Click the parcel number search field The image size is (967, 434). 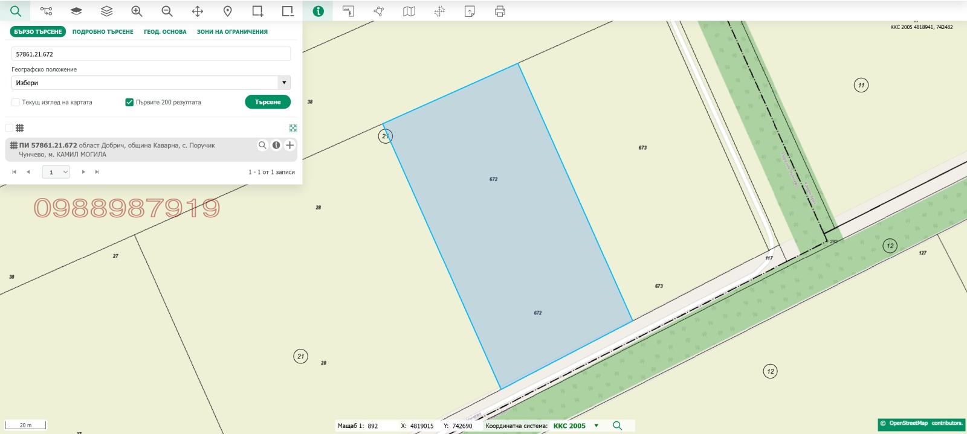point(151,54)
